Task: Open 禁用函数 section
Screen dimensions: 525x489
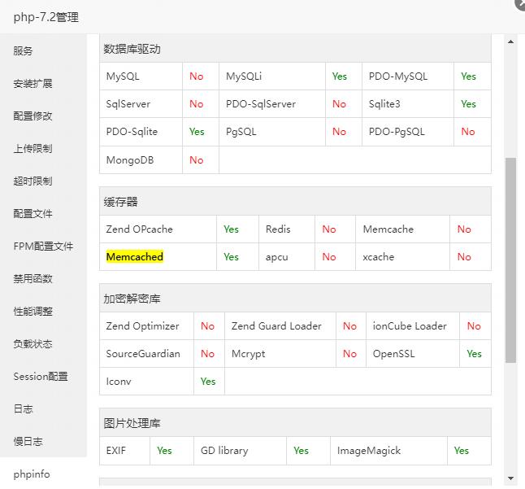Action: [33, 279]
